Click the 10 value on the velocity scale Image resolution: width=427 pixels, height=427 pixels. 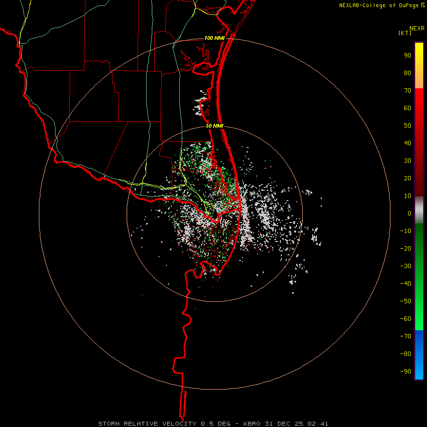pyautogui.click(x=408, y=196)
